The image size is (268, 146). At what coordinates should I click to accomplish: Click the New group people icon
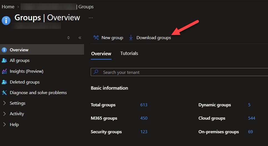pyautogui.click(x=96, y=37)
